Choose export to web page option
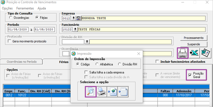 112,92
